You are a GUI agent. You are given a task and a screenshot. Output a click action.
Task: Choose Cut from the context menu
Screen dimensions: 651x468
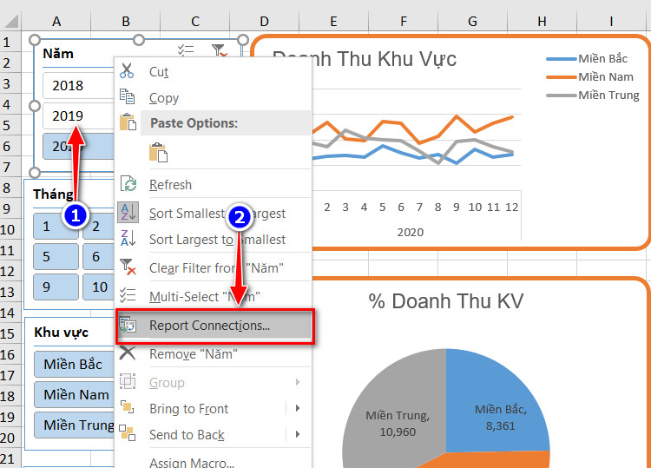(214, 71)
